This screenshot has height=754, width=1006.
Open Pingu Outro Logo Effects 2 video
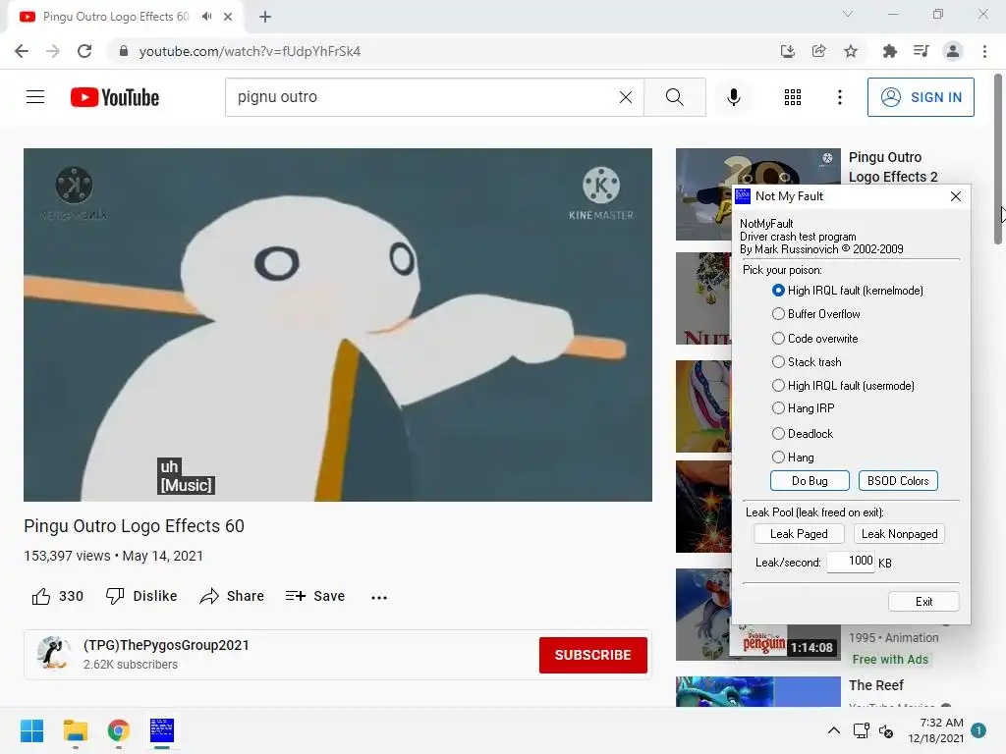893,167
